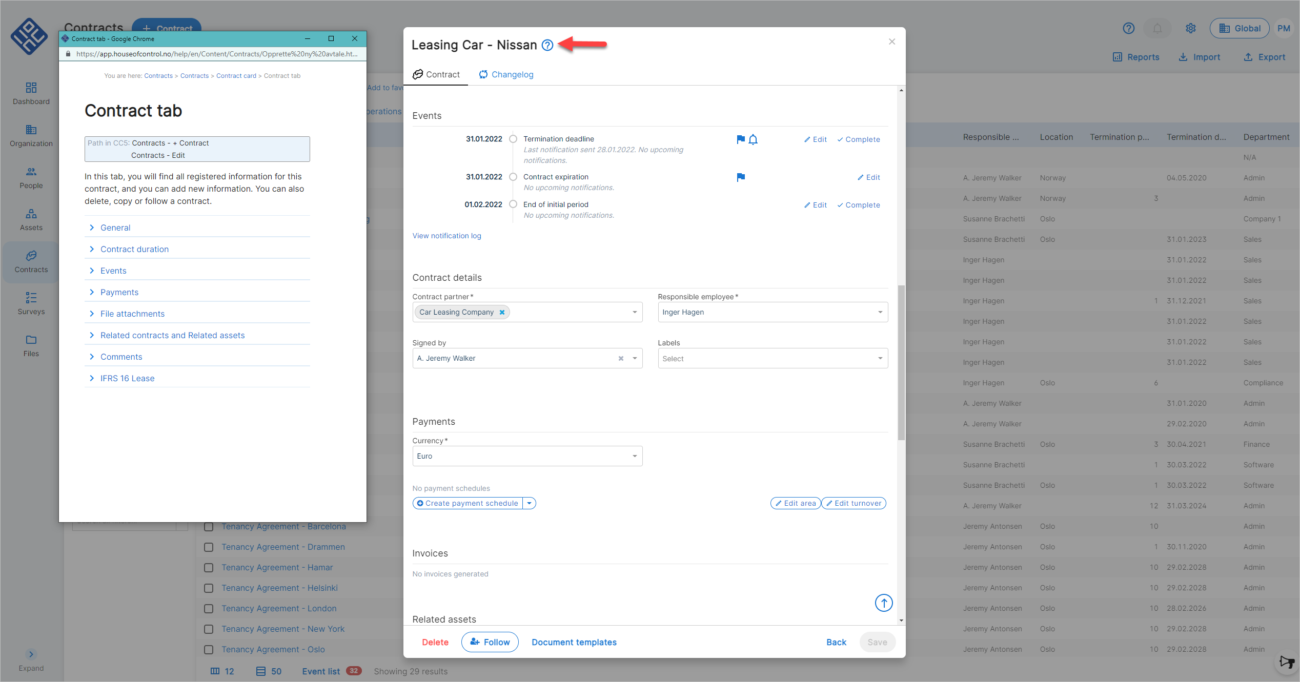This screenshot has height=682, width=1300.
Task: Open View notification log link
Action: (447, 236)
